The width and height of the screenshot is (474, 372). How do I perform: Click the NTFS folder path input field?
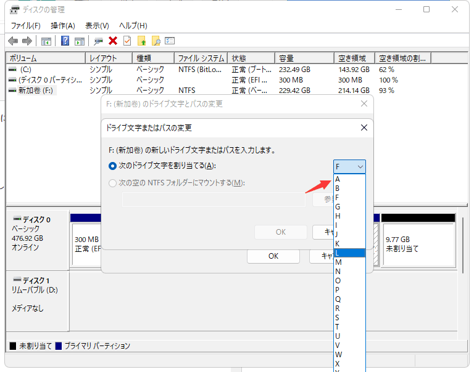pos(214,199)
